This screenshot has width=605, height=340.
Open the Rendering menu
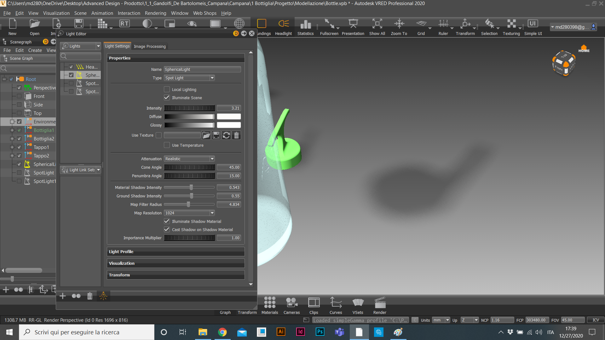[x=155, y=13]
